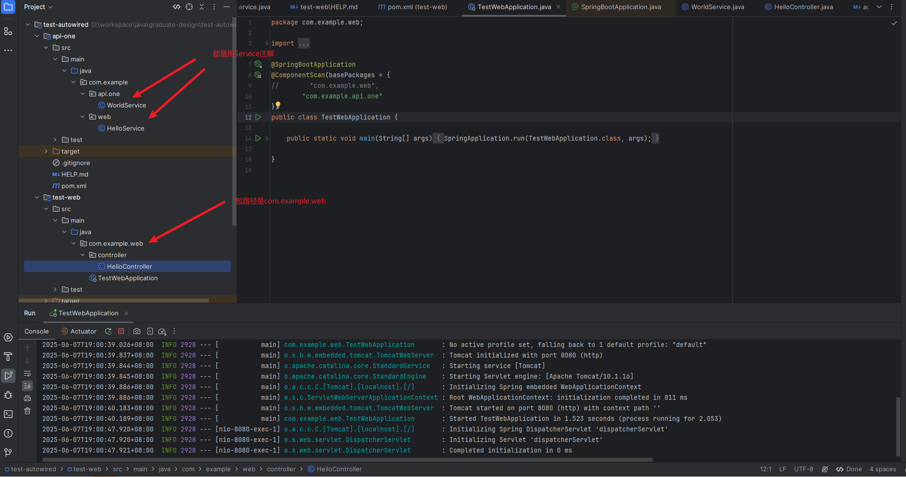Open the Terminal tool window
The height and width of the screenshot is (477, 906).
click(8, 414)
